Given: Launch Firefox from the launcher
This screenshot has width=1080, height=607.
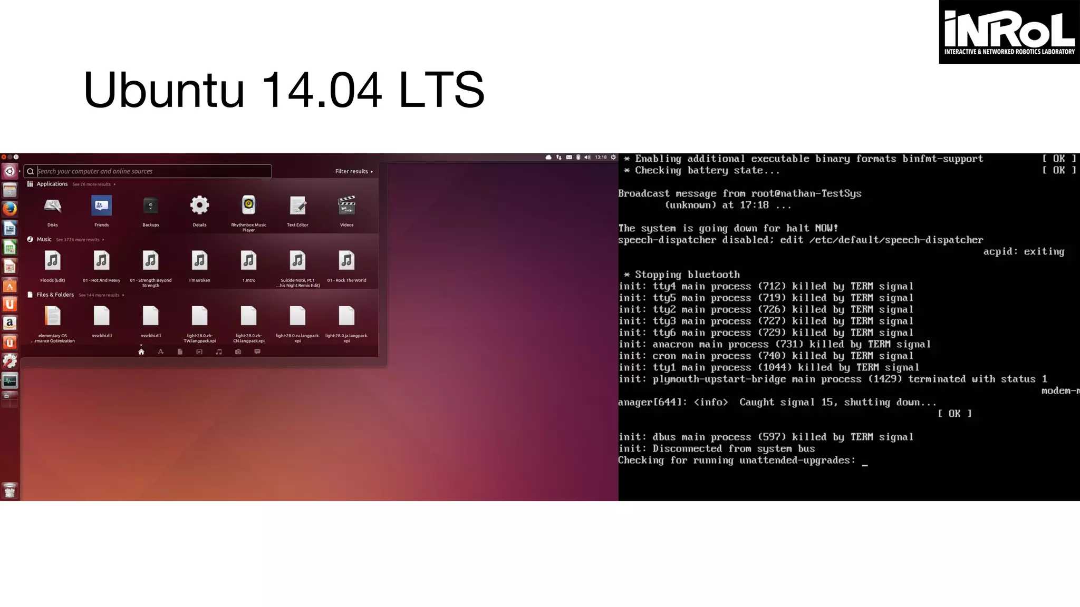Looking at the screenshot, I should 9,209.
